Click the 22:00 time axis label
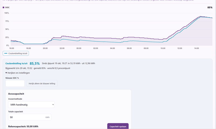Viewport: 216px width, 129px height. (62, 48)
